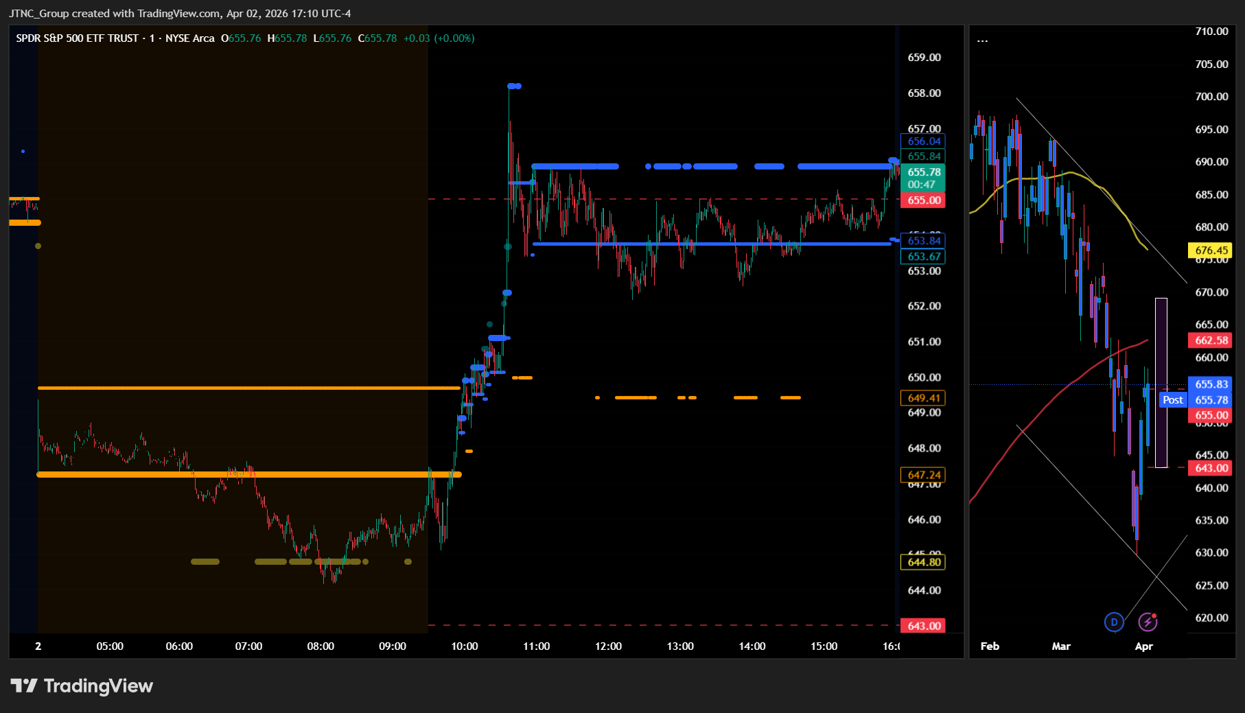Select the green 655.84 price label
Viewport: 1245px width, 713px height.
(924, 156)
